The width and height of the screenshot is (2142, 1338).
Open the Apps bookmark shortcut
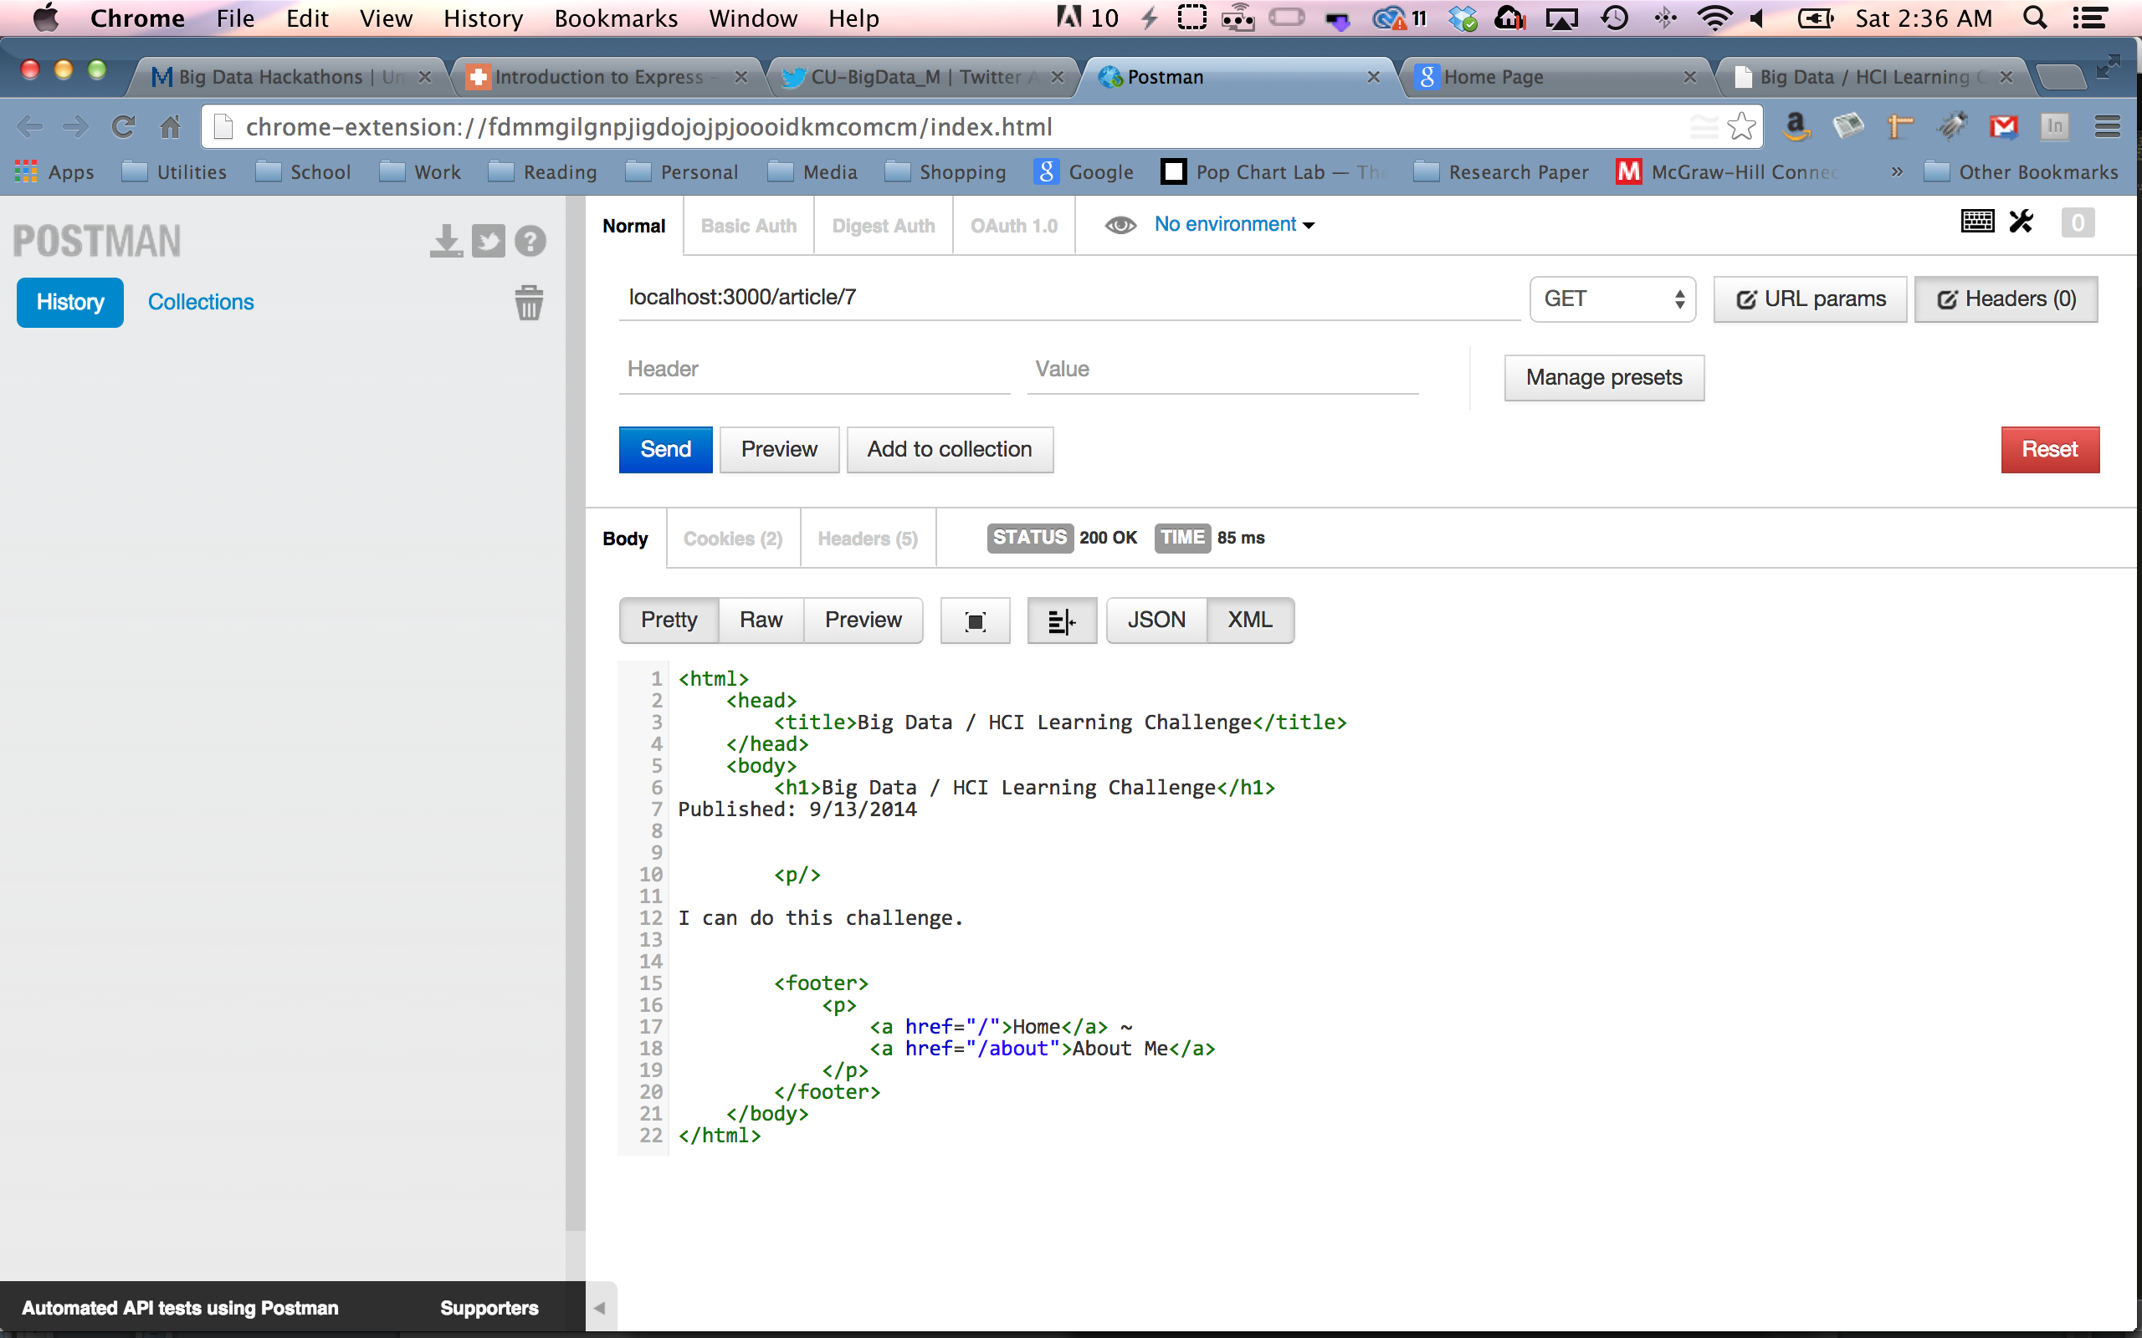tap(54, 171)
